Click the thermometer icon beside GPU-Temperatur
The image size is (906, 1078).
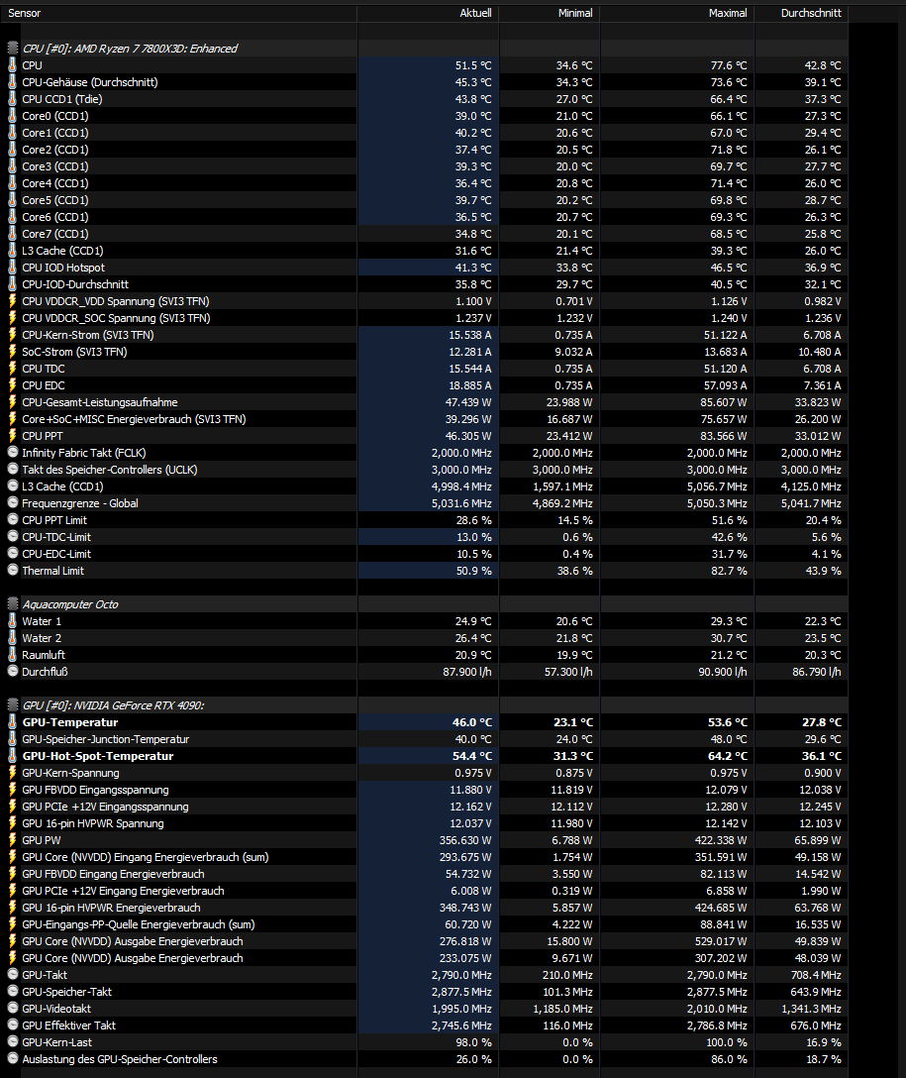[12, 722]
